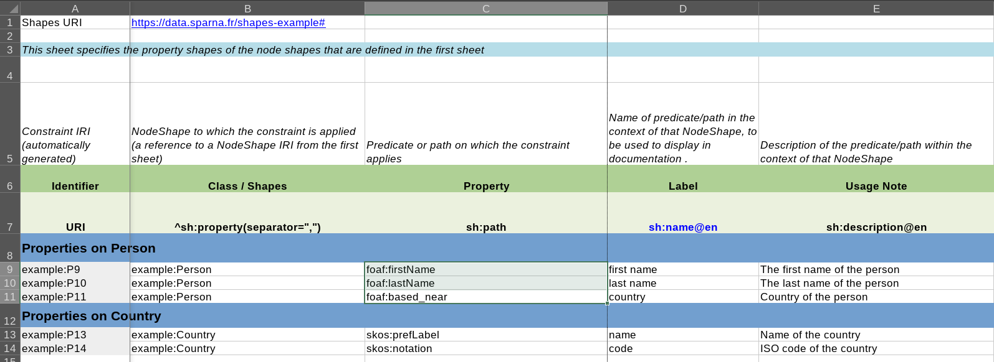The height and width of the screenshot is (362, 994).
Task: Click the 'skos:notation' cell
Action: coord(486,348)
